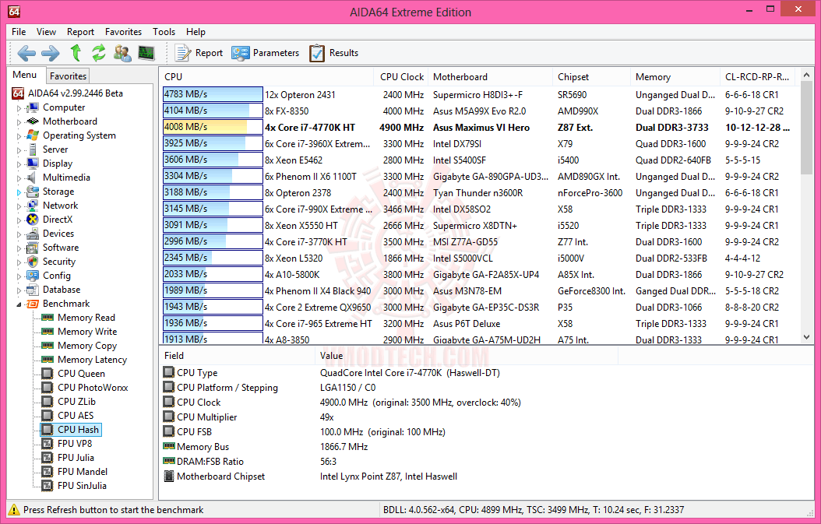Select Memory Copy benchmark

[87, 346]
